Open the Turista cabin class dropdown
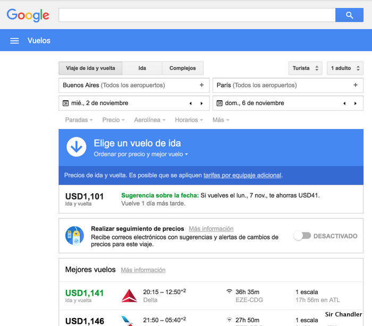This screenshot has height=326, width=372. [x=306, y=68]
